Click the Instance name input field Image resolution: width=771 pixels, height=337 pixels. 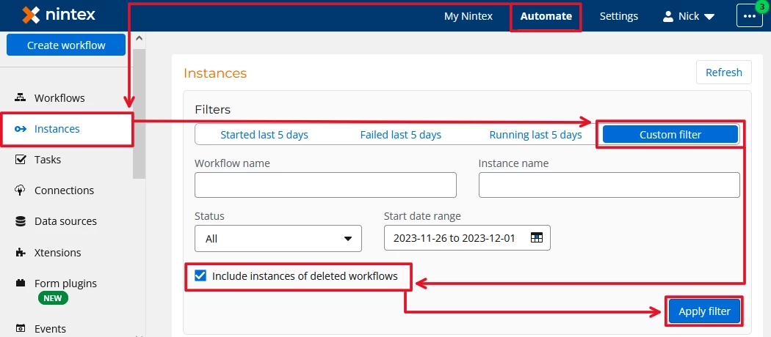coord(609,185)
